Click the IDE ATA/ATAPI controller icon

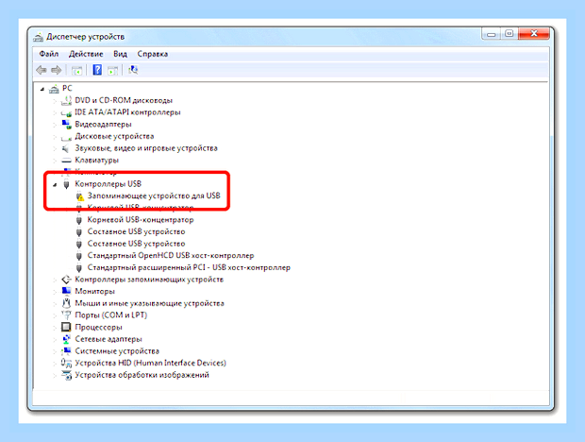tap(66, 112)
